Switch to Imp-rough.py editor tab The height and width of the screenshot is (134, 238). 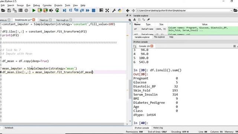click(x=62, y=20)
